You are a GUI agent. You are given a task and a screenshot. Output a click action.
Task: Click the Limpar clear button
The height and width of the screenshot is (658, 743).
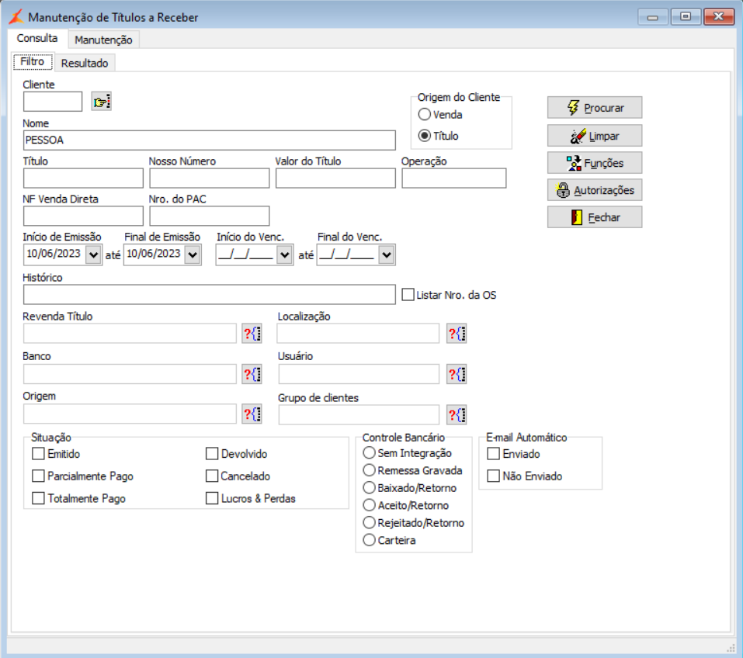pyautogui.click(x=595, y=136)
